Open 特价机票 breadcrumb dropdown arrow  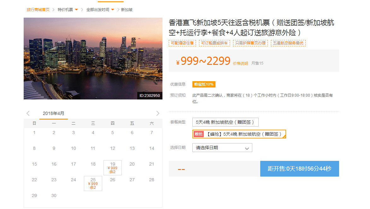tap(76, 10)
